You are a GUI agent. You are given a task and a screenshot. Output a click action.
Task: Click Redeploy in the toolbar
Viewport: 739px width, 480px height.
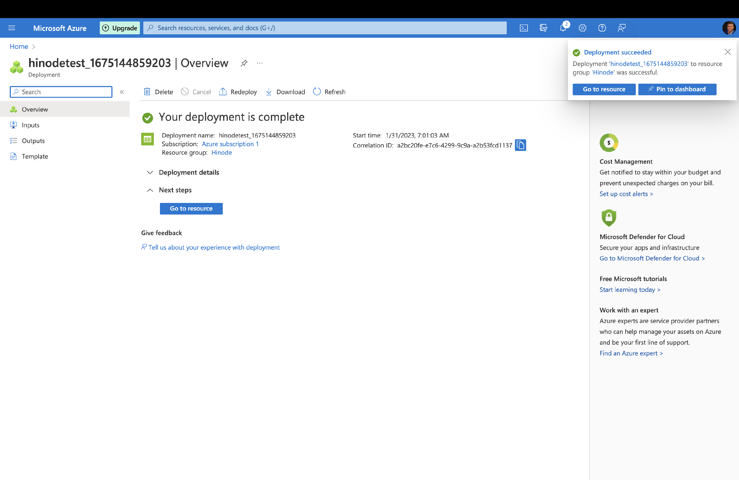[238, 92]
